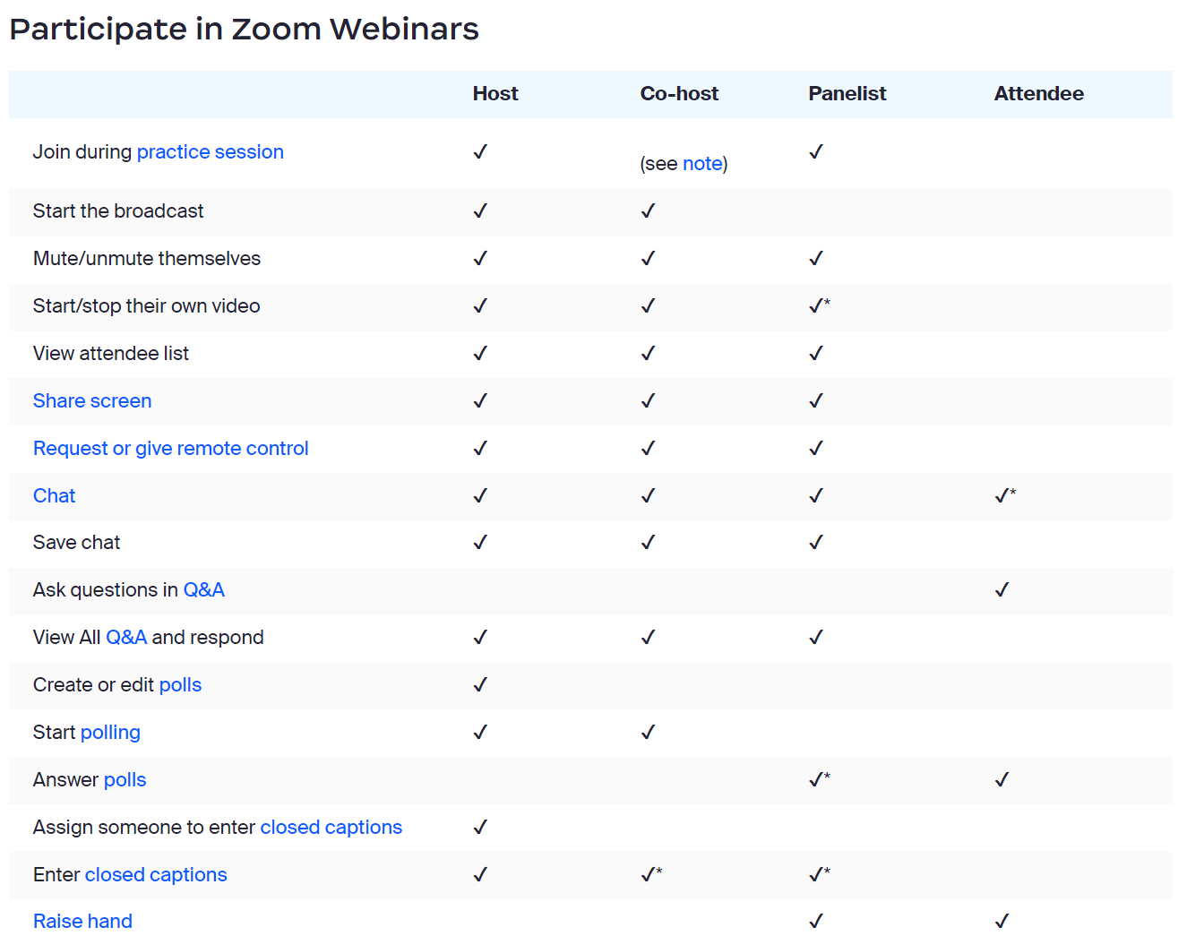
Task: Click Host checkmark for Assign closed captions
Action: [480, 827]
